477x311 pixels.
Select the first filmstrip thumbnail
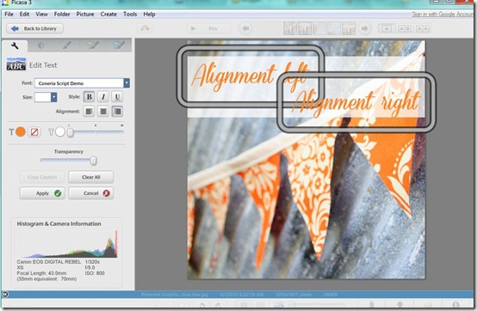click(290, 28)
